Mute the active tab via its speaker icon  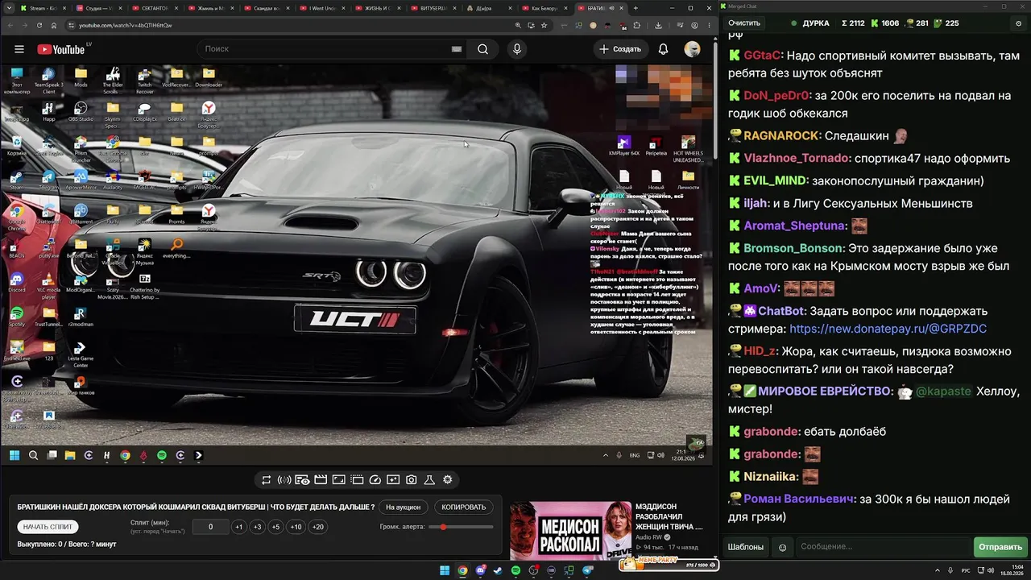[611, 8]
